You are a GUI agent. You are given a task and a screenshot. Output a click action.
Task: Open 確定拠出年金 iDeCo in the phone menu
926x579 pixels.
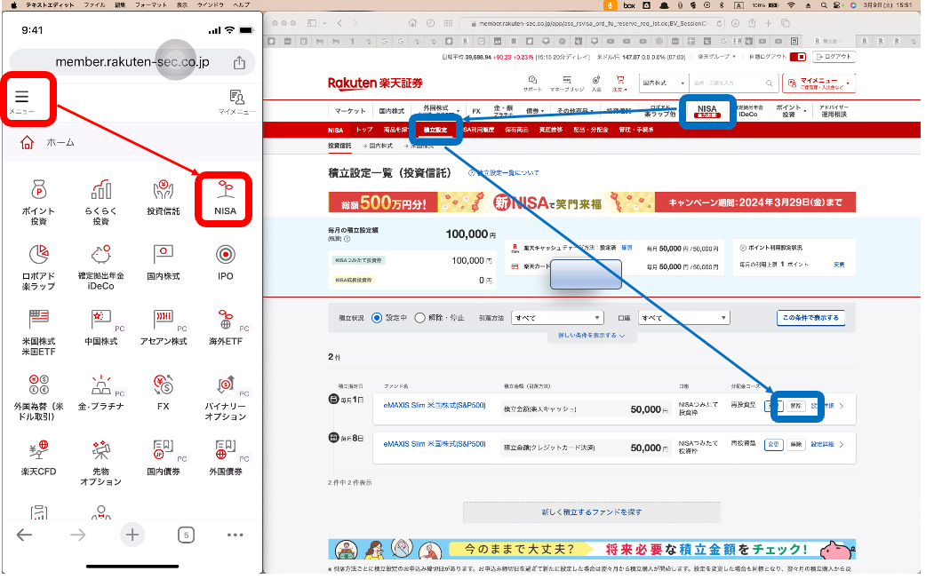click(x=101, y=267)
